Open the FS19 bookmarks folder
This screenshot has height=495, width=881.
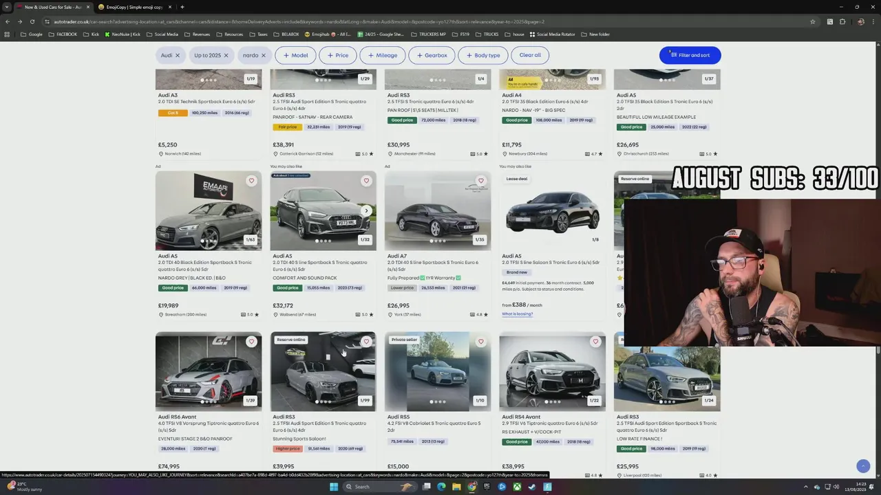(461, 34)
